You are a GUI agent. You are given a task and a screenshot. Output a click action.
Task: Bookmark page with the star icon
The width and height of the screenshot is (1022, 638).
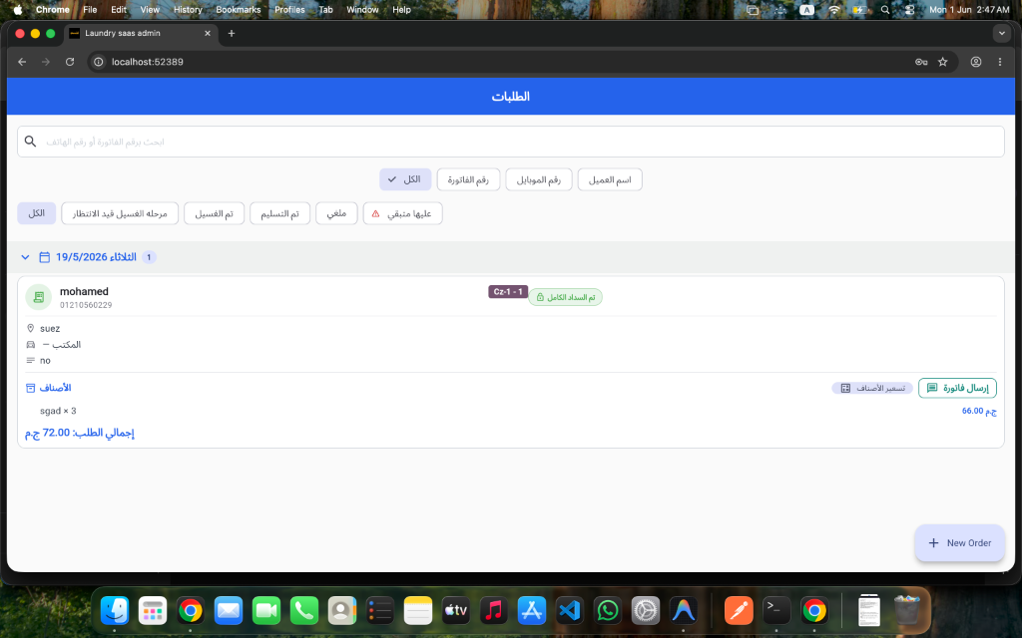pyautogui.click(x=942, y=62)
